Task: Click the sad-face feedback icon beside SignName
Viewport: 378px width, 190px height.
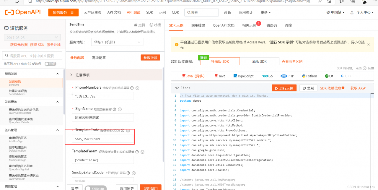Action: coord(120,109)
